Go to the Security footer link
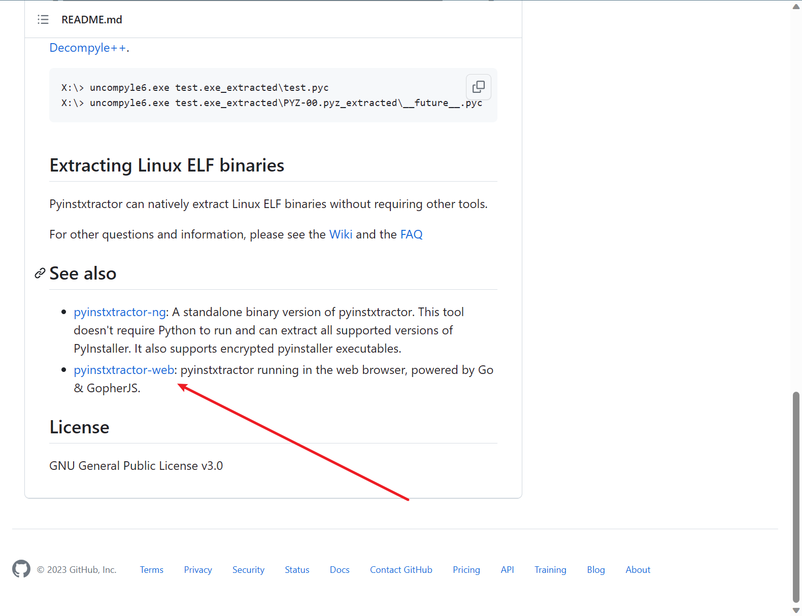This screenshot has width=802, height=616. [248, 570]
